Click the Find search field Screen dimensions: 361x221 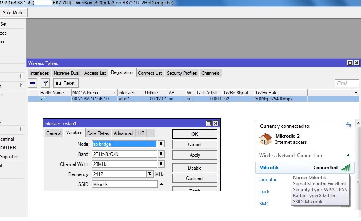pos(347,83)
